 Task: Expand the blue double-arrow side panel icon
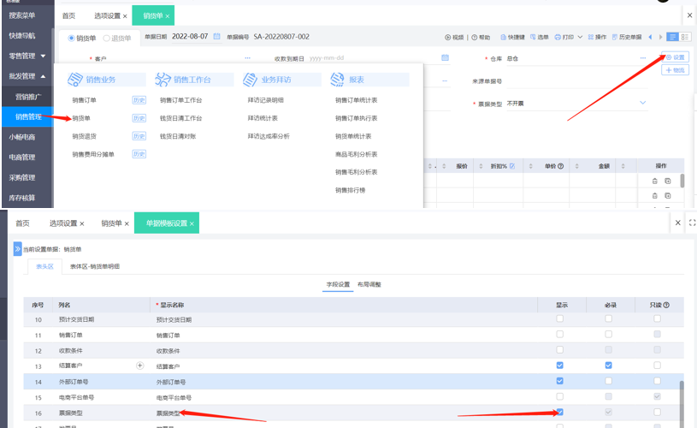pyautogui.click(x=17, y=249)
